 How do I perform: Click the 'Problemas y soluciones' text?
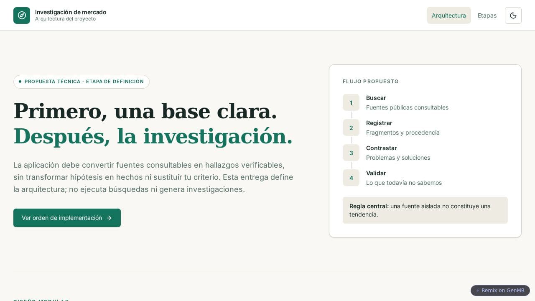coord(398,158)
